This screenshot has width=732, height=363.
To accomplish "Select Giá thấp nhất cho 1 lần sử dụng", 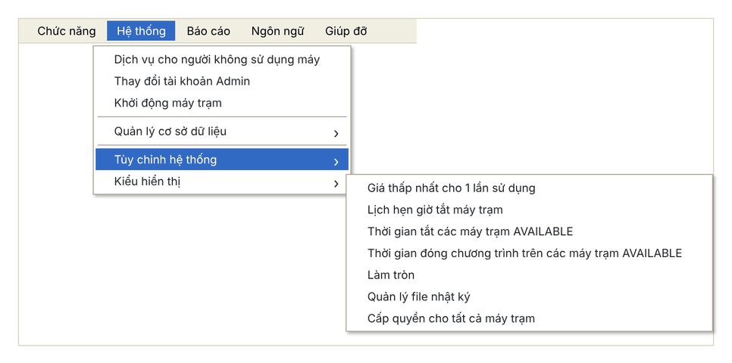I will 530,188.
